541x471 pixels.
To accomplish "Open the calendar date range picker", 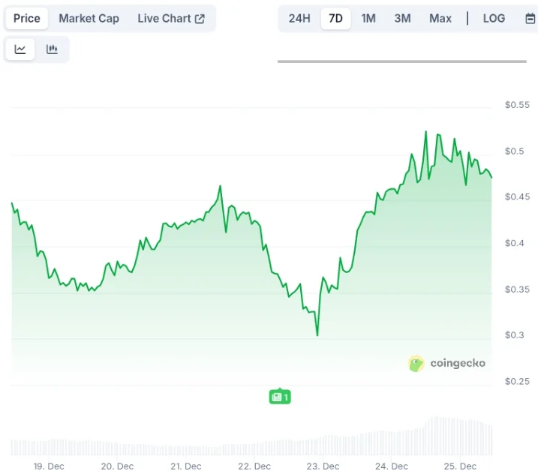I will (530, 19).
